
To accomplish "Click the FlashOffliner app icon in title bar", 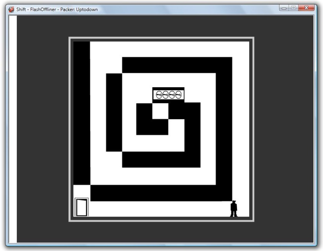I will pyautogui.click(x=11, y=9).
